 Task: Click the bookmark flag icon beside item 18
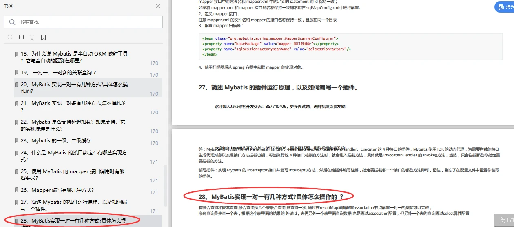coord(17,54)
